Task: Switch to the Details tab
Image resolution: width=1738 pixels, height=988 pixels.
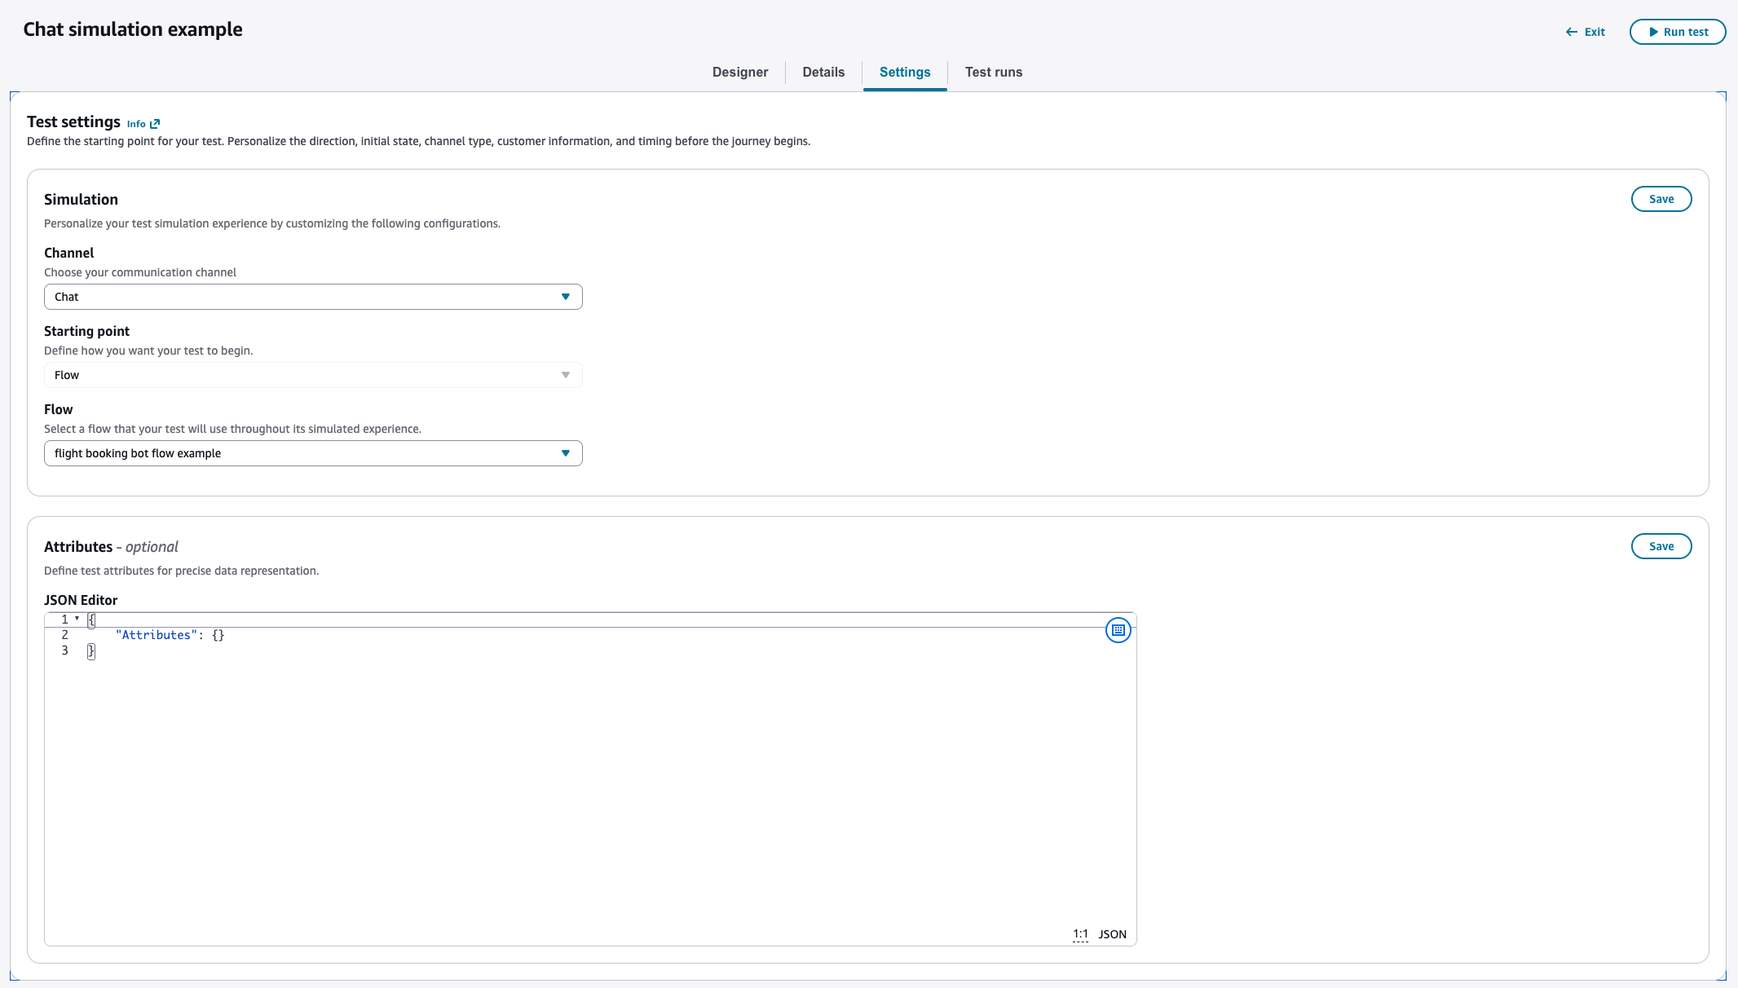Action: (823, 72)
